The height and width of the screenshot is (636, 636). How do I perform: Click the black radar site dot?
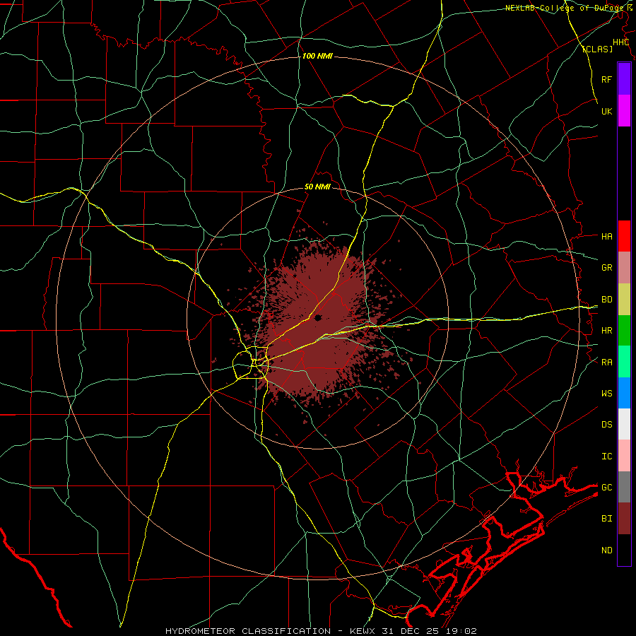318,317
